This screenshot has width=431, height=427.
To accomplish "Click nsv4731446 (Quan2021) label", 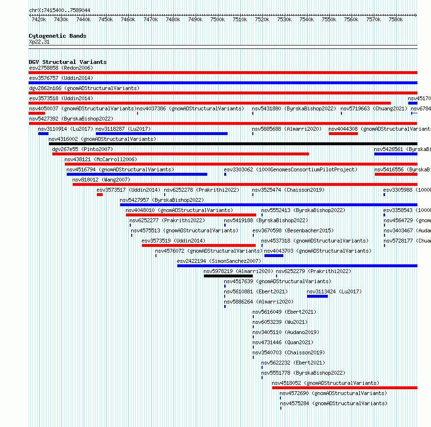I will tap(283, 342).
